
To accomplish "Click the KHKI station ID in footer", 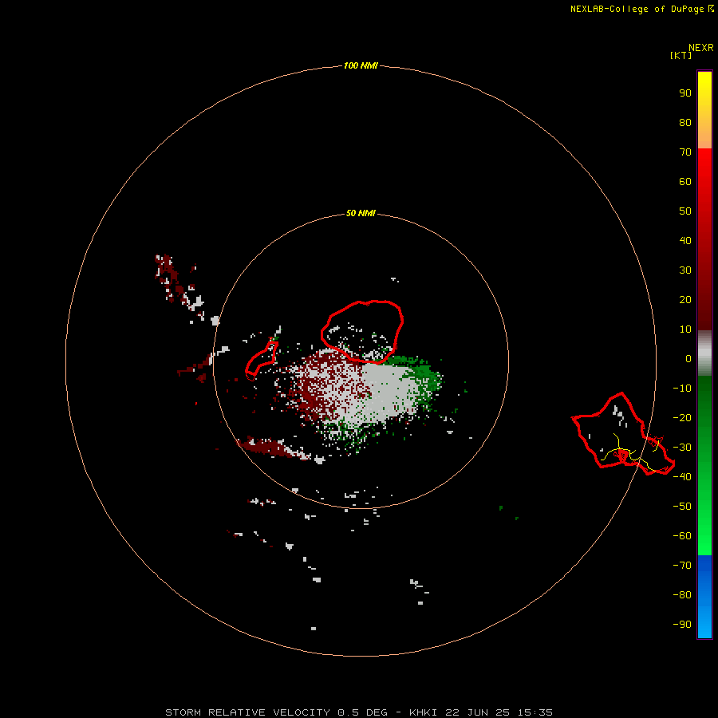I will coord(423,712).
